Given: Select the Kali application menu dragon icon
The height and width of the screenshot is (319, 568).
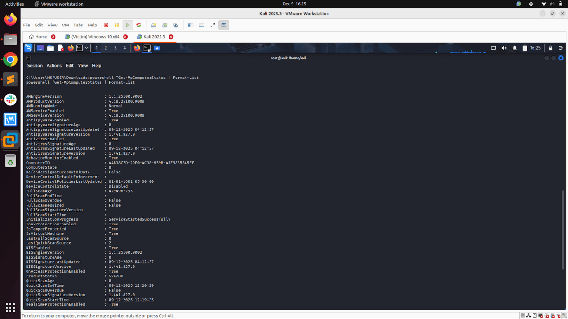Looking at the screenshot, I should [x=28, y=48].
